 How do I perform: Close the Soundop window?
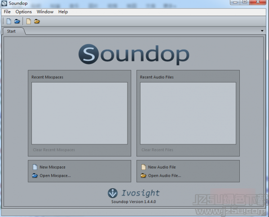pyautogui.click(x=258, y=2)
